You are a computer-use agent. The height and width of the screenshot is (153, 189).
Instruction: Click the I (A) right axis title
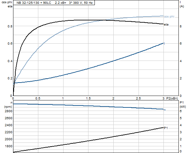(x=182, y=4)
